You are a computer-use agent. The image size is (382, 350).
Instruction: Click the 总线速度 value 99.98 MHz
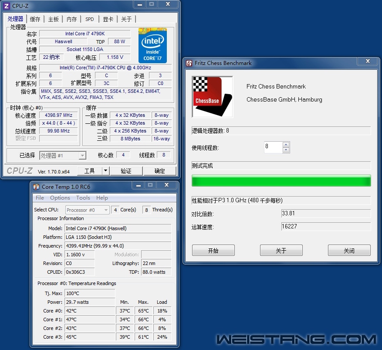(58, 131)
